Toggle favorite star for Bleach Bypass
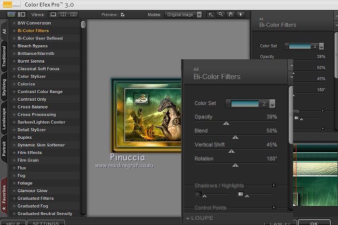This screenshot has height=225, width=338. coord(14,46)
